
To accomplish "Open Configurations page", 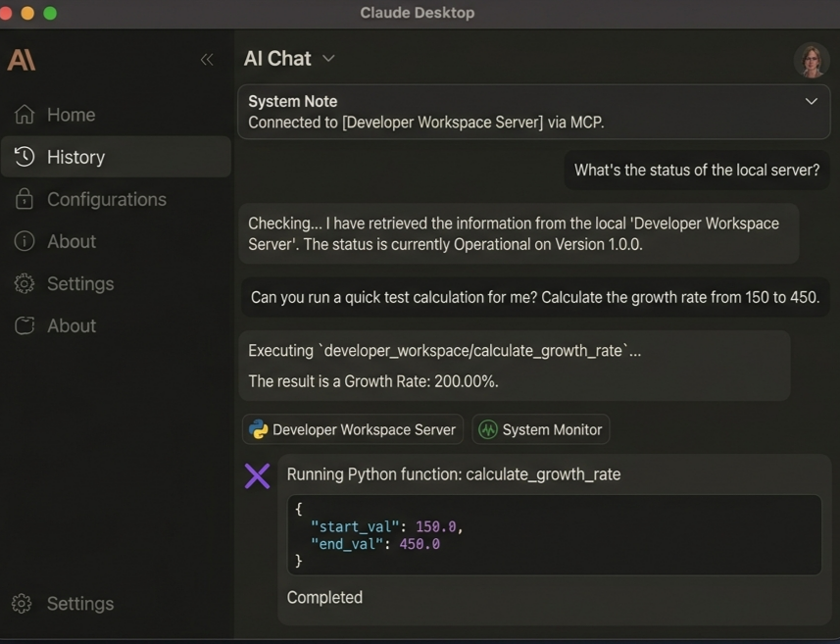I will 116,199.
